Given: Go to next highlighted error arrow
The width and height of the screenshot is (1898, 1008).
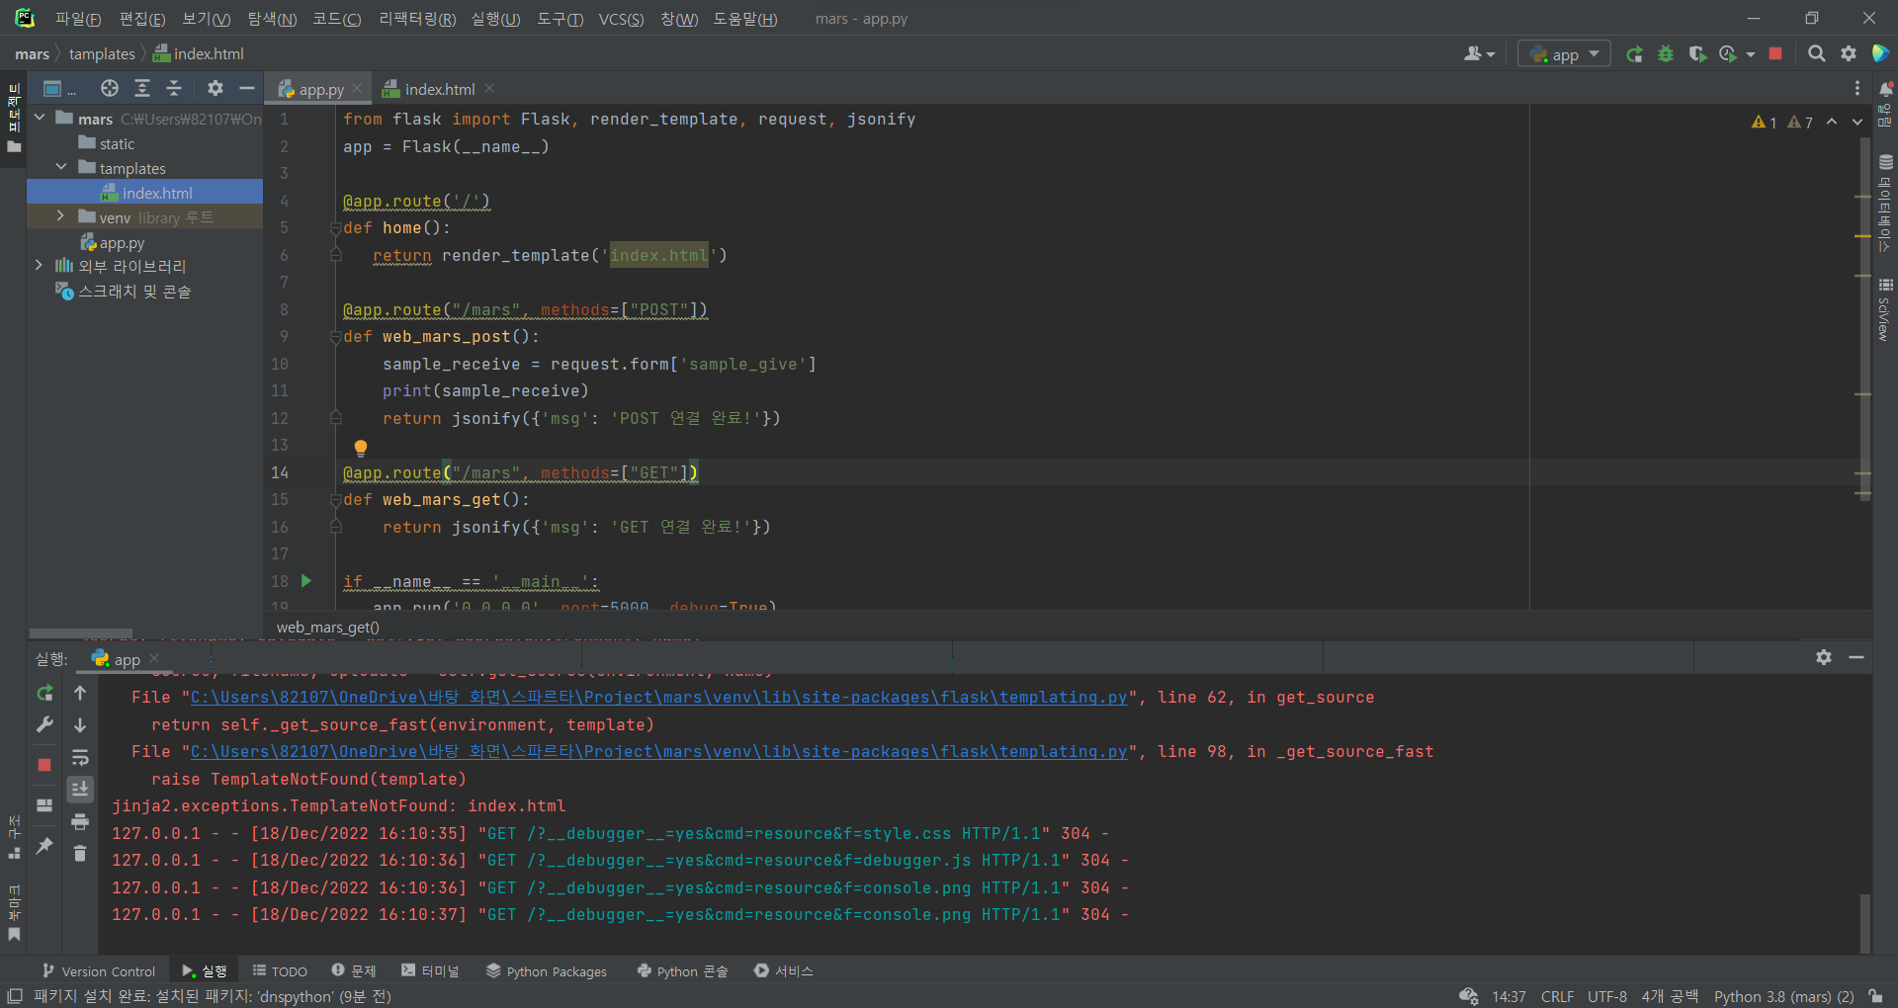Looking at the screenshot, I should 1857,122.
